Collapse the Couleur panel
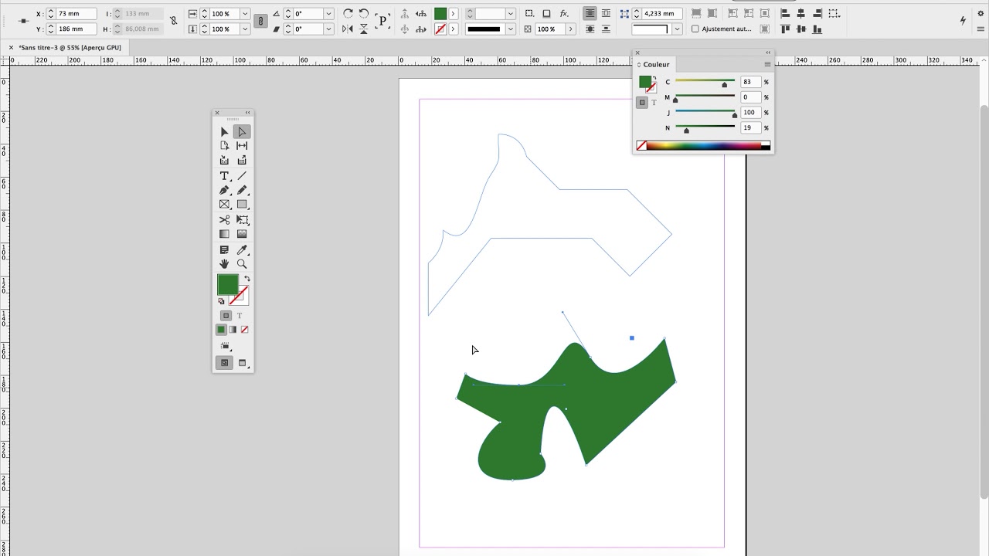989x556 pixels. pyautogui.click(x=768, y=53)
